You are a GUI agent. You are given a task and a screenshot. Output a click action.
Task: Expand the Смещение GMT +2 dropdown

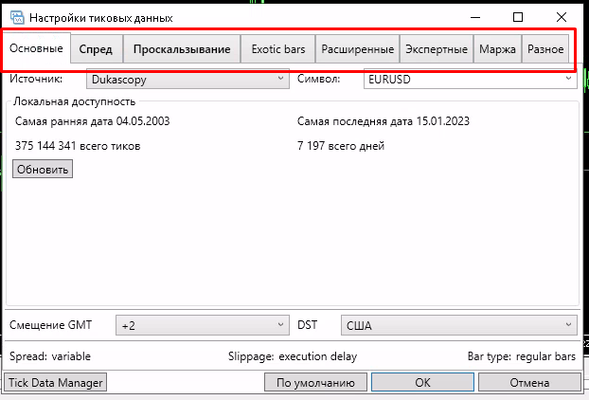click(x=203, y=325)
